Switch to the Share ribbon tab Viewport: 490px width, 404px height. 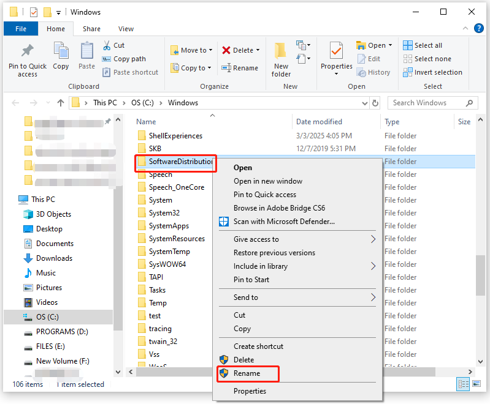click(x=91, y=29)
